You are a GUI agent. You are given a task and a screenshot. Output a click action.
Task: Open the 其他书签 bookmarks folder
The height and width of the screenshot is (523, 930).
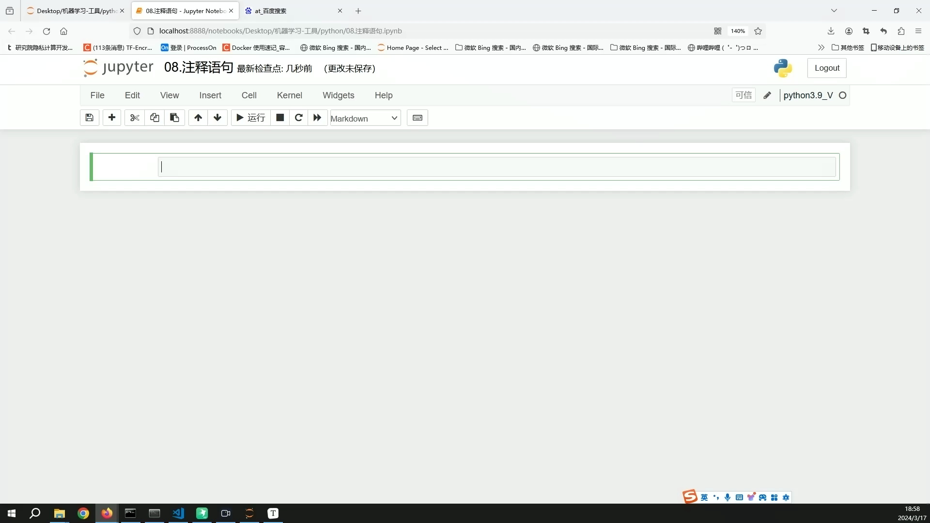(848, 47)
